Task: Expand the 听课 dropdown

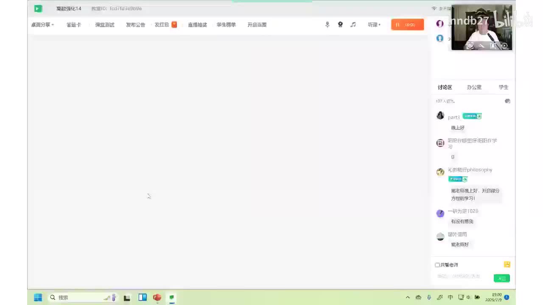Action: click(x=374, y=25)
